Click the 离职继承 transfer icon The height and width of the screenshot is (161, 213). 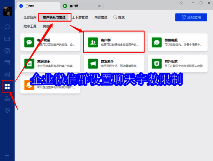29,64
